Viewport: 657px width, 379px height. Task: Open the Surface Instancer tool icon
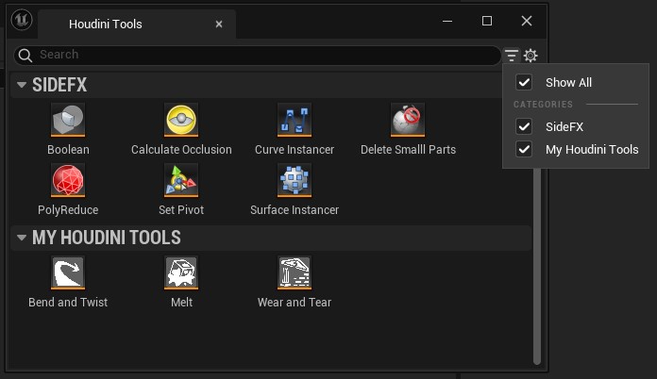point(295,180)
